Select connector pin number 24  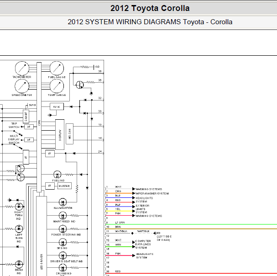[x=100, y=151]
